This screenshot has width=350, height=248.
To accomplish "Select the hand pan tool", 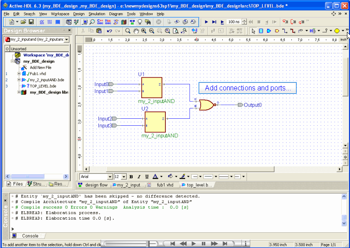I will point(136,31).
